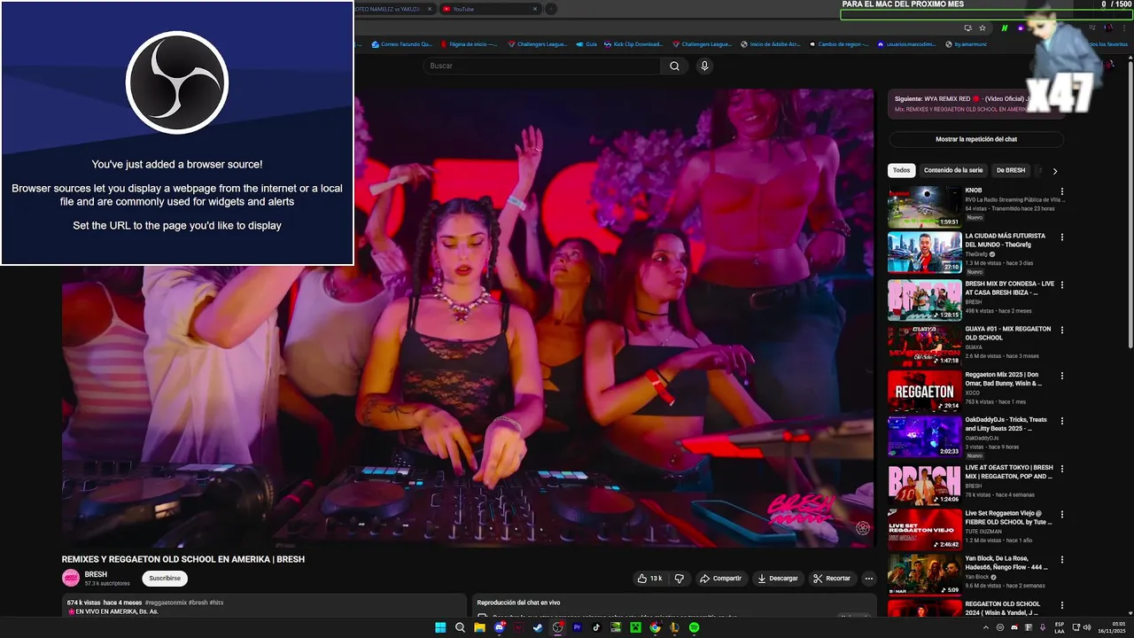Select Contenido de la serie chip

[953, 170]
